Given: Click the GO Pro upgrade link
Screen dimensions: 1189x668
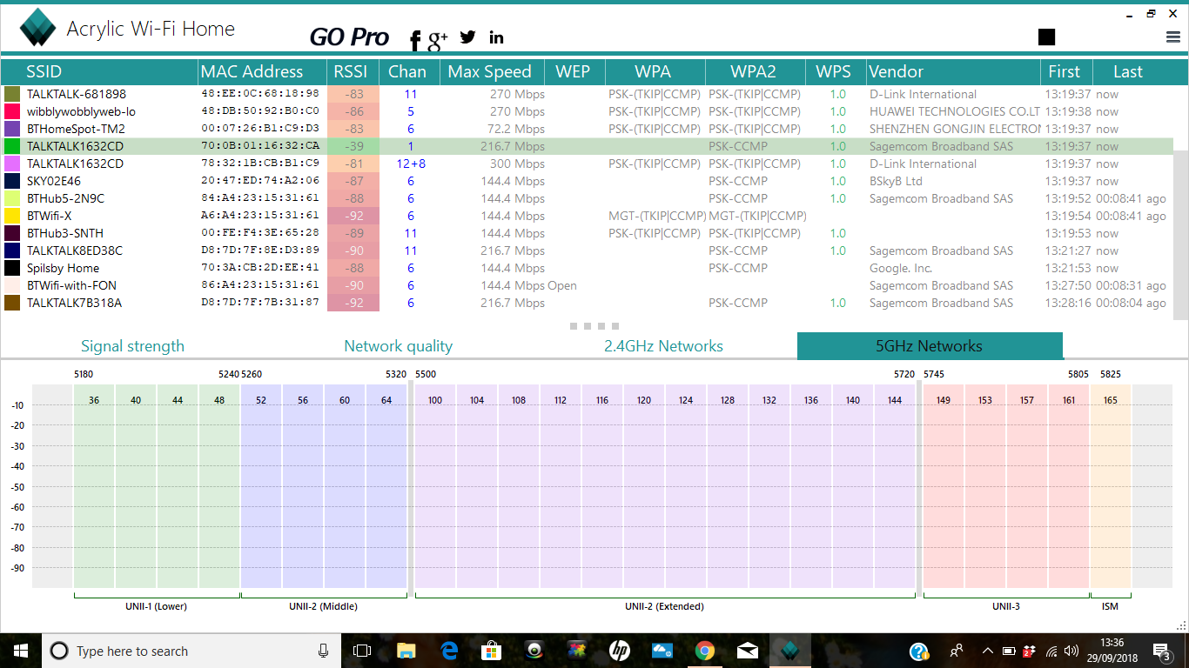Looking at the screenshot, I should pos(349,37).
